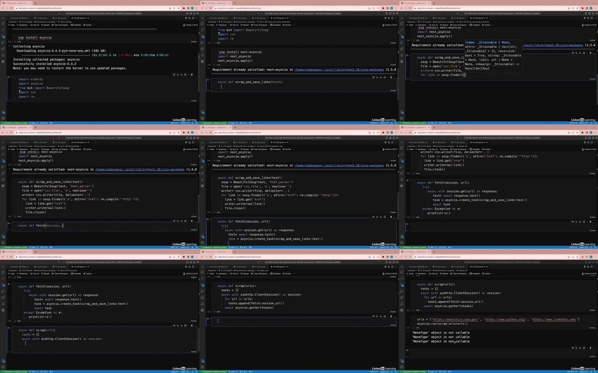
Task: Close the active notebook tab in top-right frame
Action: pyautogui.click(x=487, y=18)
